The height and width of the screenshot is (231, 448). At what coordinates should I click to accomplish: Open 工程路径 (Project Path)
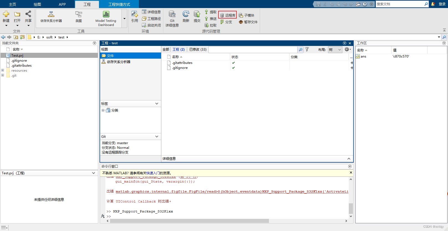pos(151,19)
